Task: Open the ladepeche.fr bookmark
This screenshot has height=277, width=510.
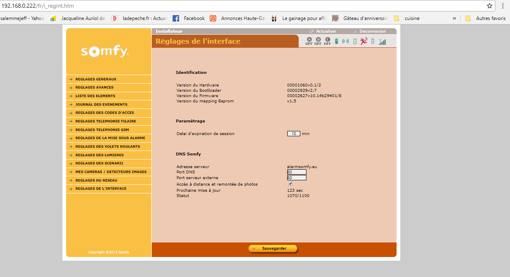Action: tap(139, 18)
